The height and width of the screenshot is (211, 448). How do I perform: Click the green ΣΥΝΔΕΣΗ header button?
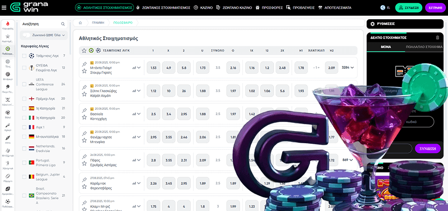[409, 8]
